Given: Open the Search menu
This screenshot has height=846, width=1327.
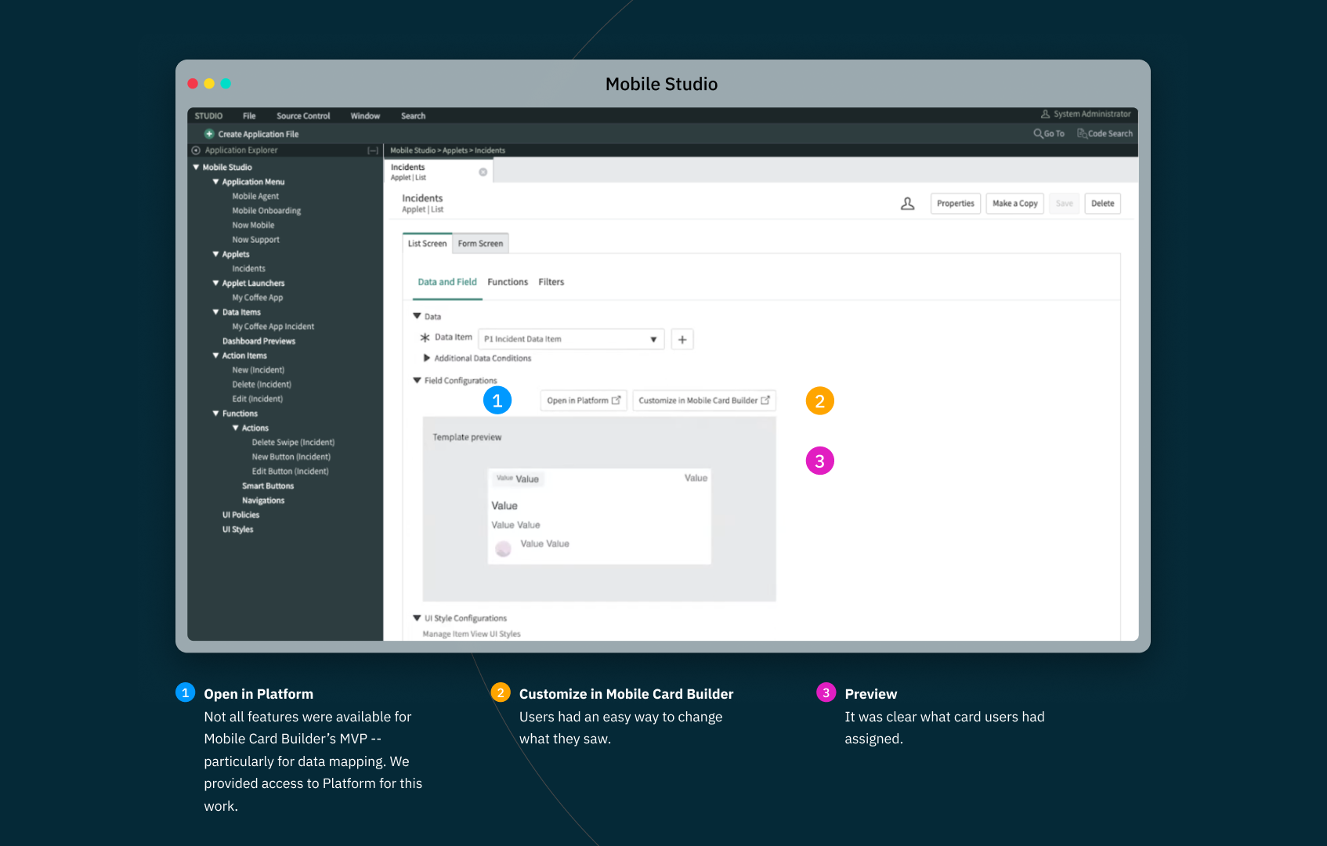Looking at the screenshot, I should pos(414,116).
